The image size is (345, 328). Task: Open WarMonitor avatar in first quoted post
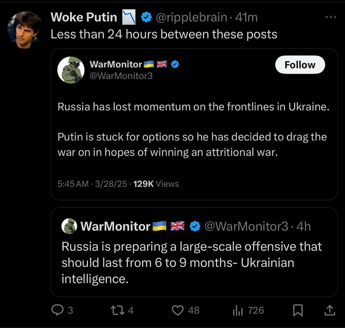click(x=71, y=70)
